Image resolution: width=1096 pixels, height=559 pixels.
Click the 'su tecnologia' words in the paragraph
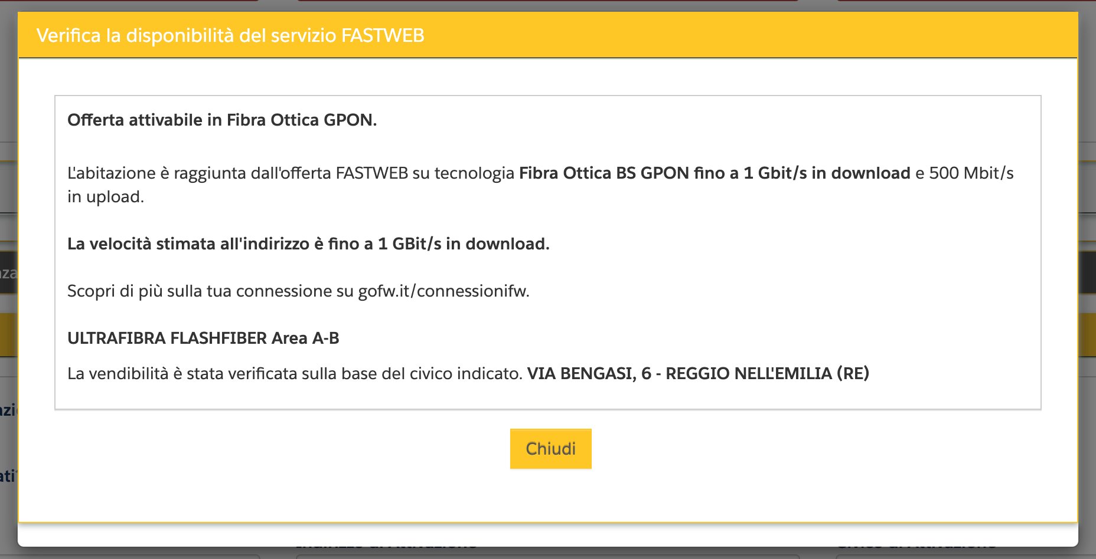pos(463,173)
